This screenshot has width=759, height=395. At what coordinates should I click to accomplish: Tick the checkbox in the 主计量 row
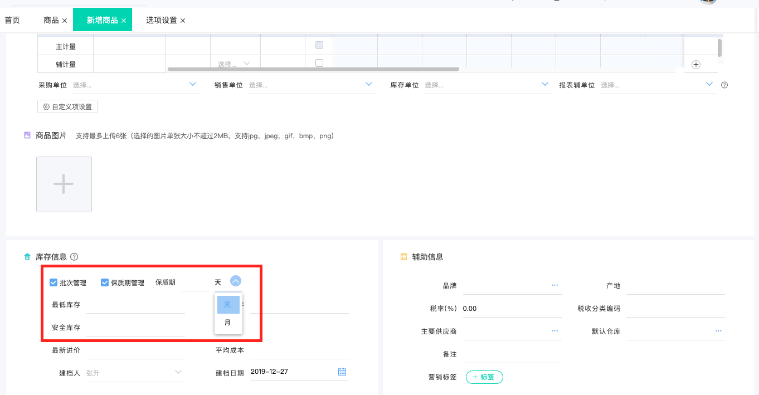319,45
